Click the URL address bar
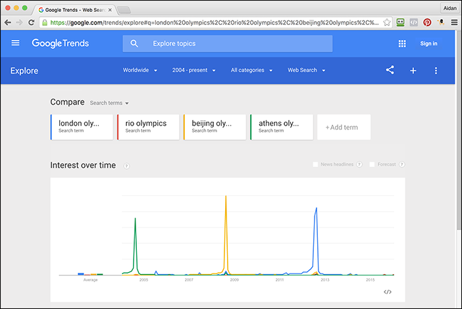Image resolution: width=462 pixels, height=309 pixels. [x=215, y=22]
